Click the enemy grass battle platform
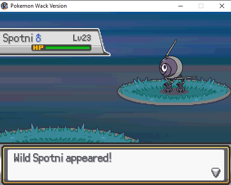This screenshot has height=185, width=231. (174, 92)
